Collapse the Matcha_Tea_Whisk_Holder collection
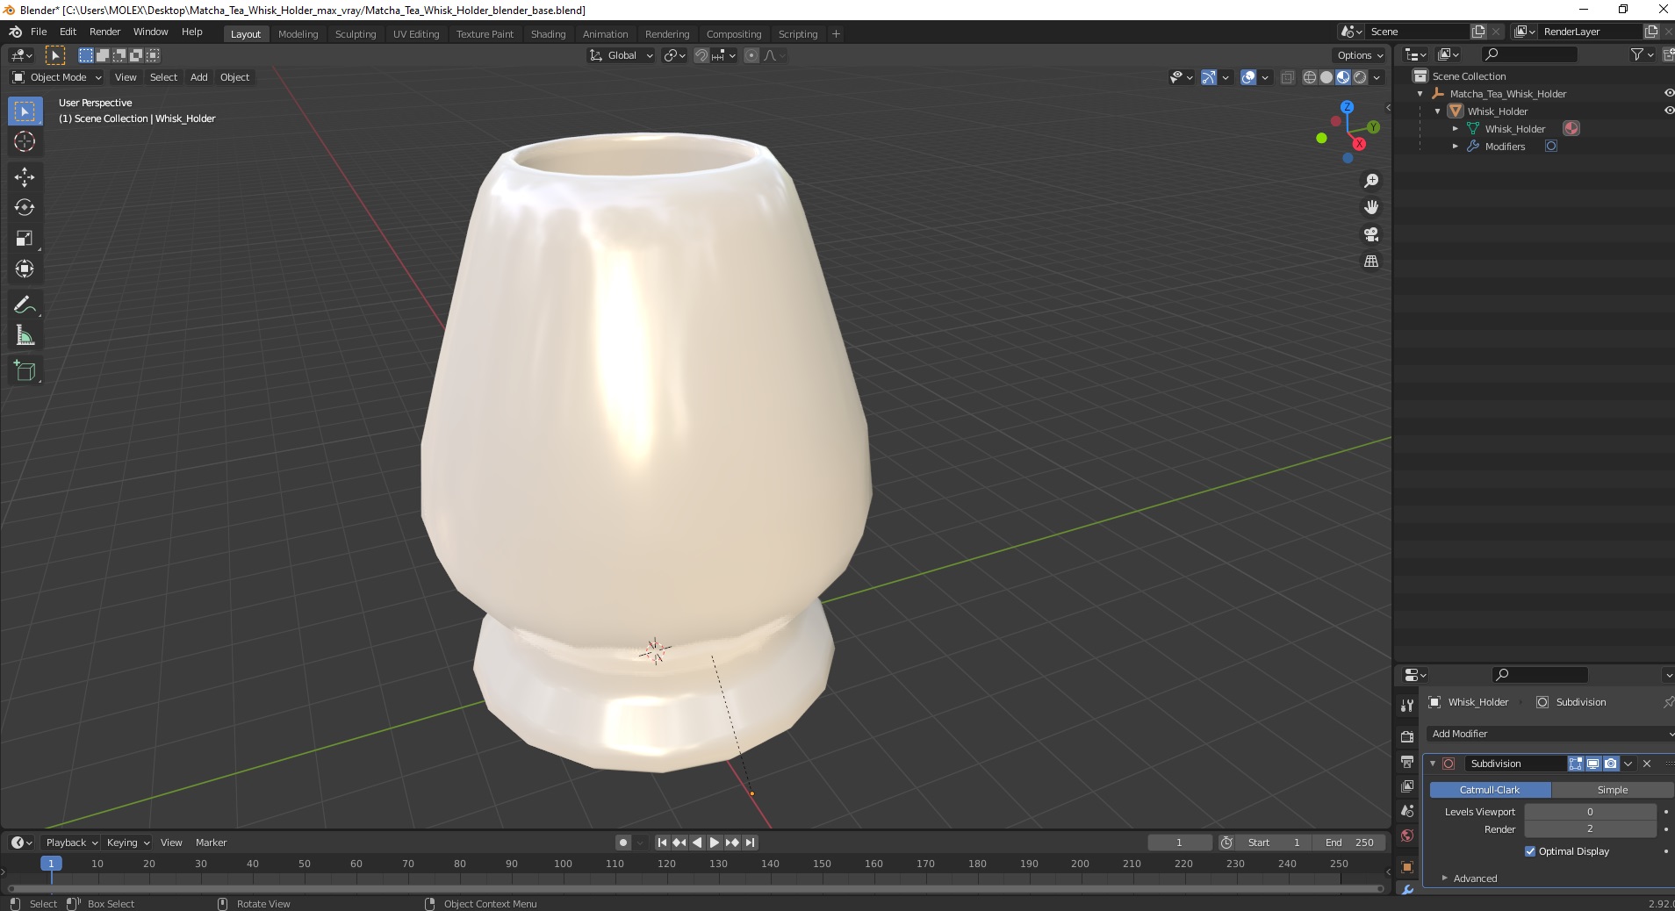Viewport: 1675px width, 911px height. click(1420, 94)
